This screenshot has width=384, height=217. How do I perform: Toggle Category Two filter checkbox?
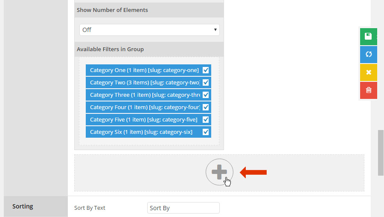pos(206,82)
